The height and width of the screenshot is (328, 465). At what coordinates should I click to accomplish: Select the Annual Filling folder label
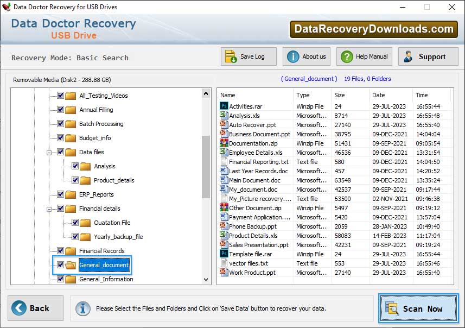click(96, 110)
